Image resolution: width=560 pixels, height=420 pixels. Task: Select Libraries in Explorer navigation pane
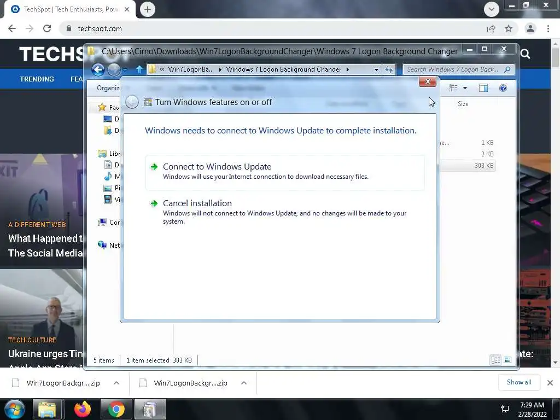click(x=109, y=154)
